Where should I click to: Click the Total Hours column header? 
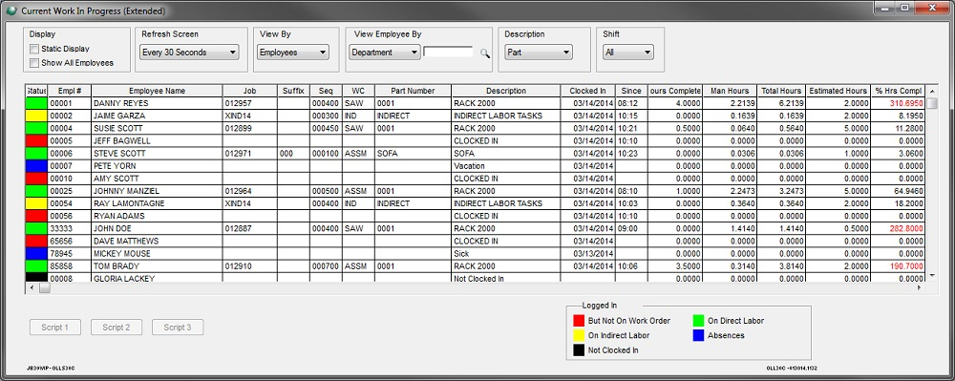(781, 91)
